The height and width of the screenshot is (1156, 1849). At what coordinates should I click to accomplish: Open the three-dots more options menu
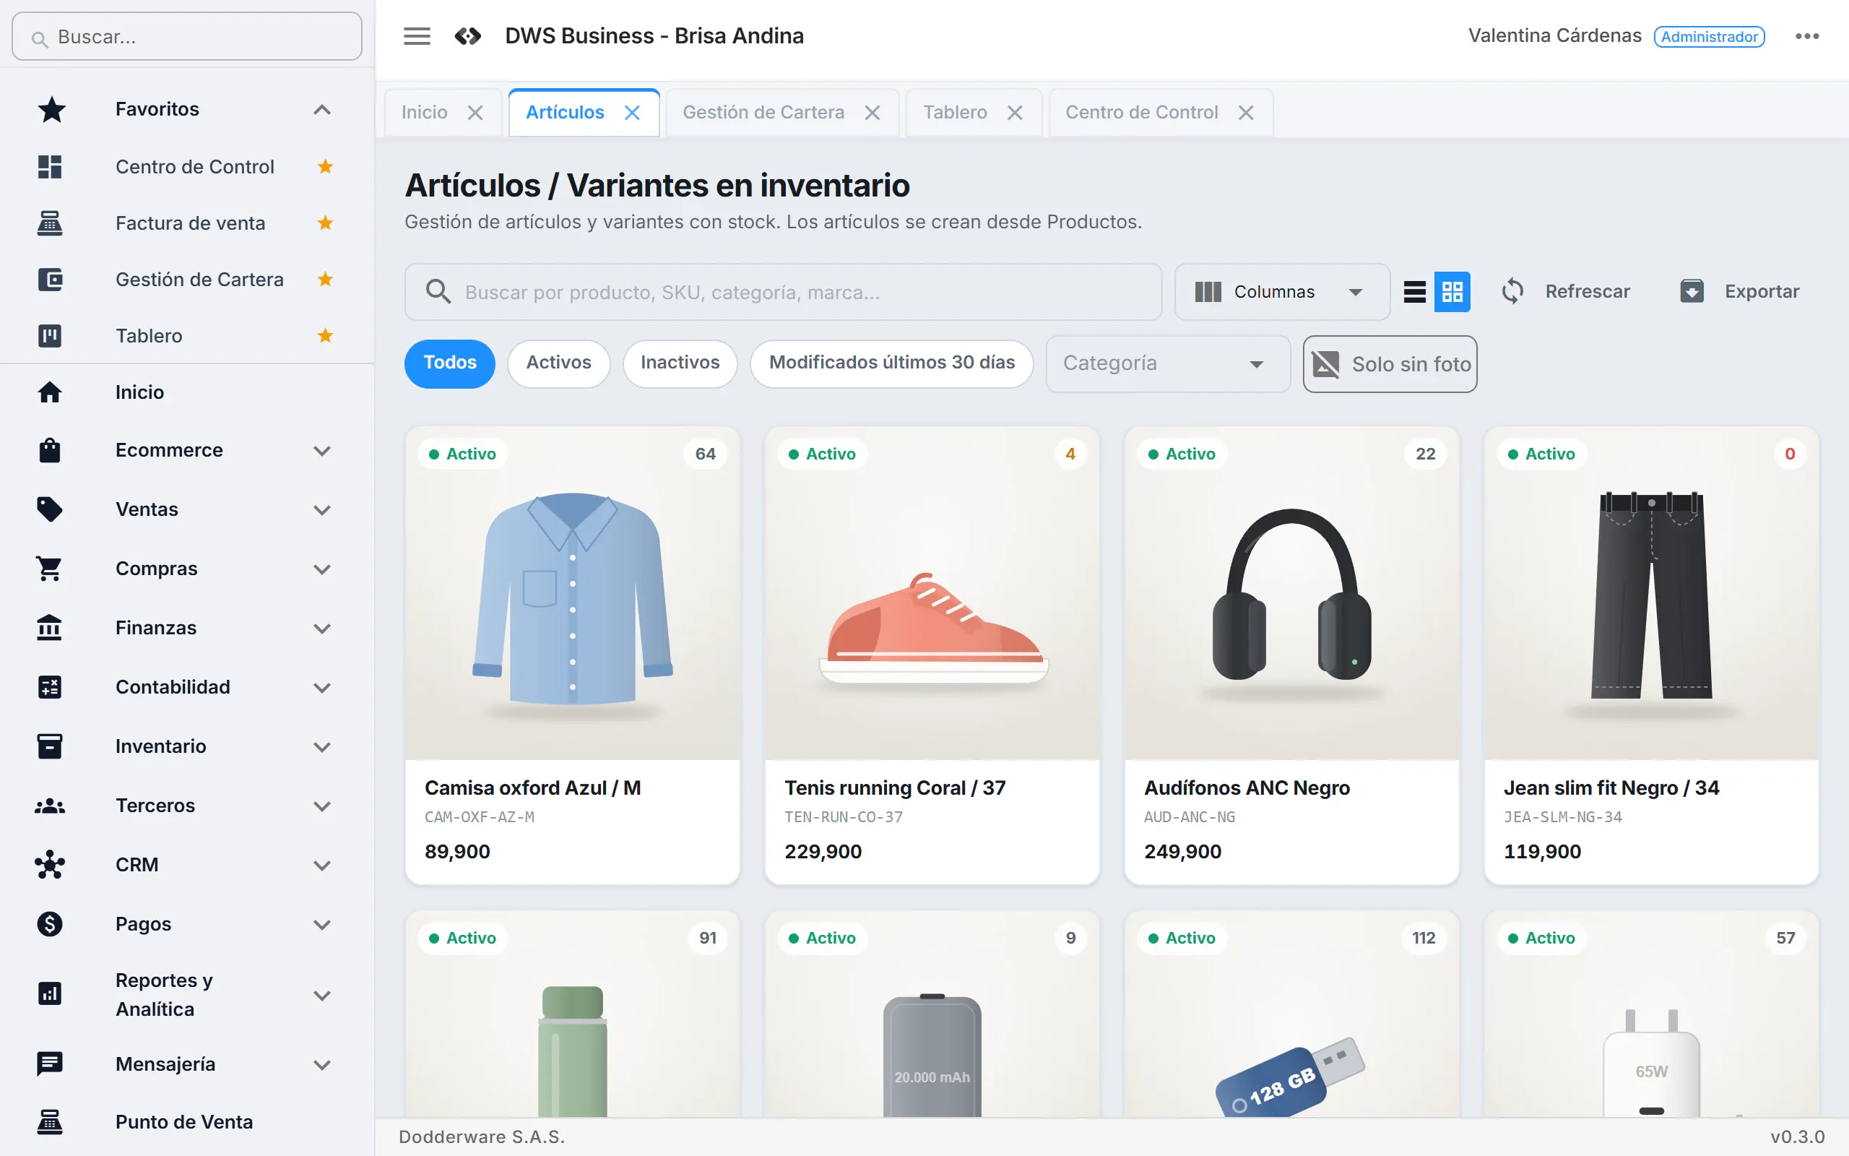click(1807, 36)
